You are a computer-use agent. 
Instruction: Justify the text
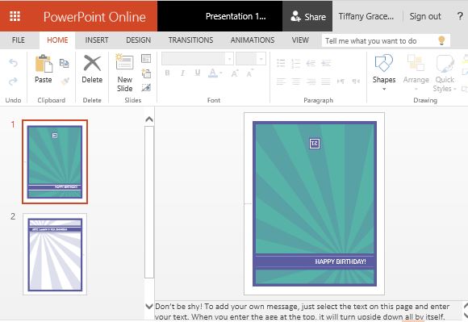(x=326, y=82)
